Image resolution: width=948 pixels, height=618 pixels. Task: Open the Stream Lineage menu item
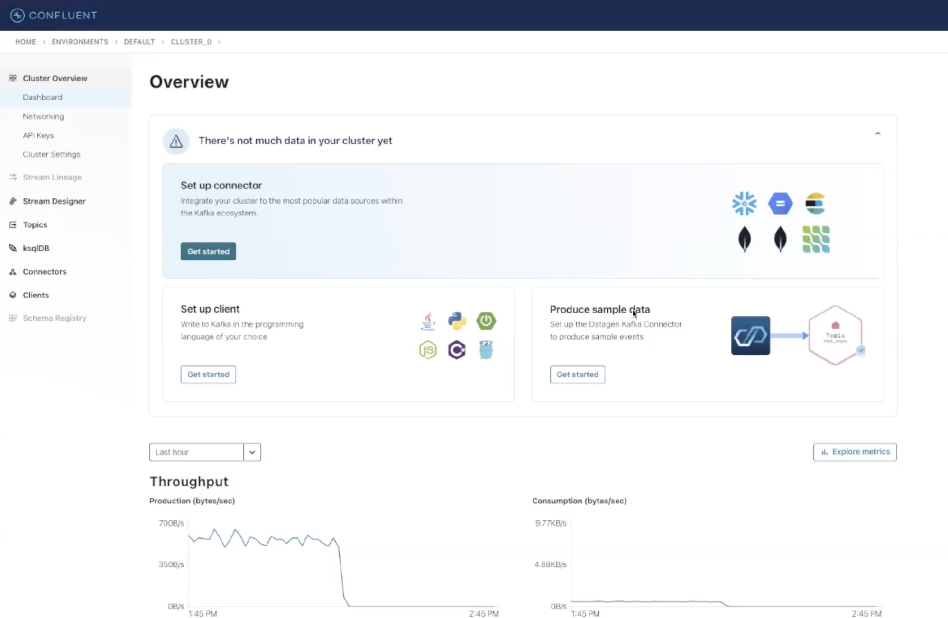52,177
